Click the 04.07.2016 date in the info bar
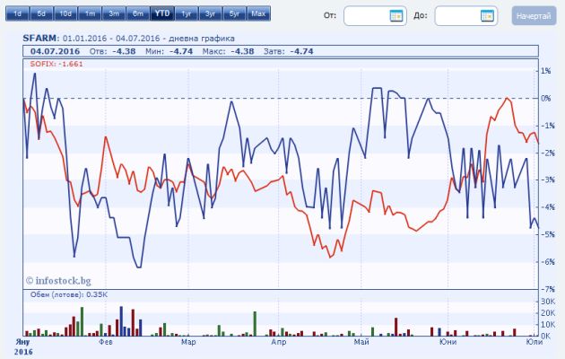The width and height of the screenshot is (565, 359). pyautogui.click(x=55, y=51)
